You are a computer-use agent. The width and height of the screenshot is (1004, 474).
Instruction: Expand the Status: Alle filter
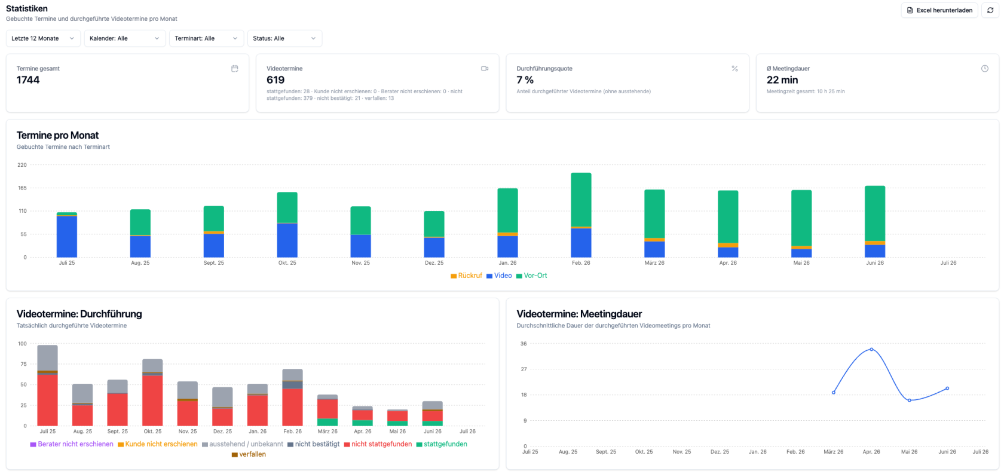pos(284,38)
